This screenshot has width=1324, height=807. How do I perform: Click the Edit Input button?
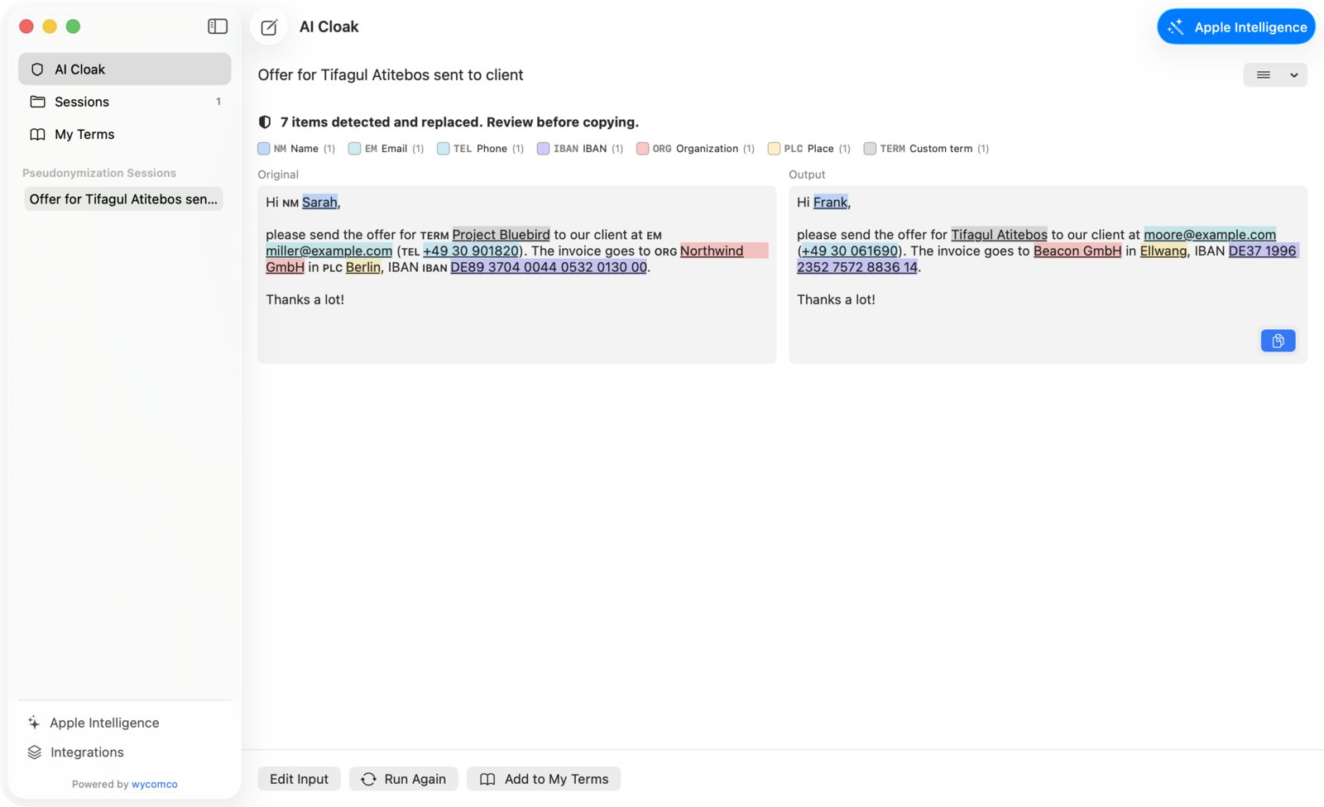tap(299, 779)
